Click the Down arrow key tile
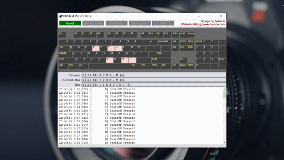Viewport: 284px width, 160px height. 183,66
